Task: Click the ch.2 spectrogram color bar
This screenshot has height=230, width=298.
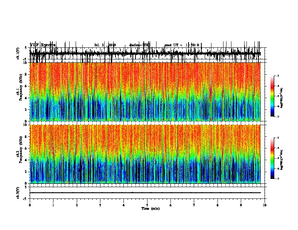Action: (x=272, y=158)
